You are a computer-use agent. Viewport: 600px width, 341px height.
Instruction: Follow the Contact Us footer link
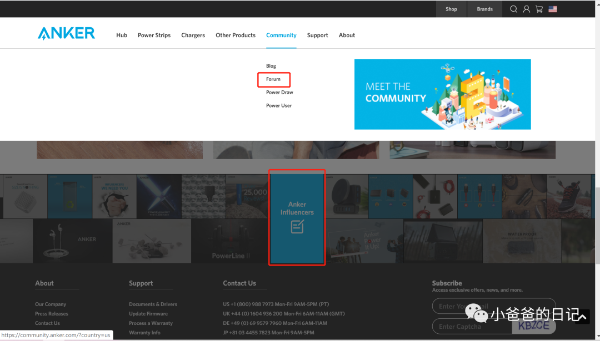[47, 323]
